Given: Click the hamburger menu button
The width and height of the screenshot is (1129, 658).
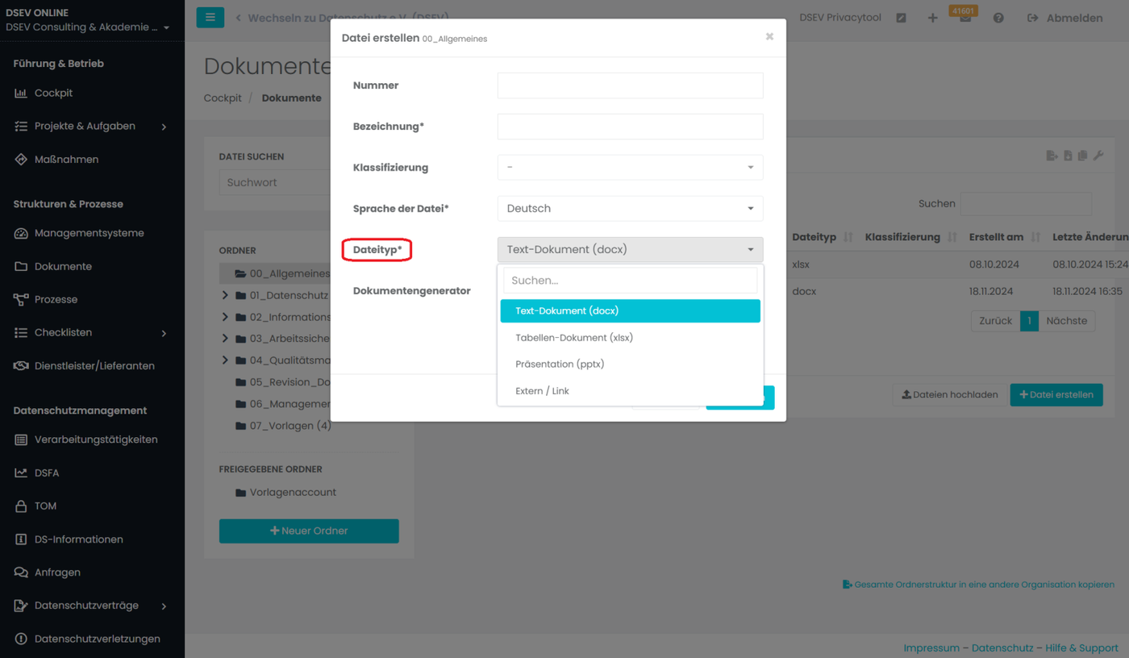Looking at the screenshot, I should [x=210, y=18].
